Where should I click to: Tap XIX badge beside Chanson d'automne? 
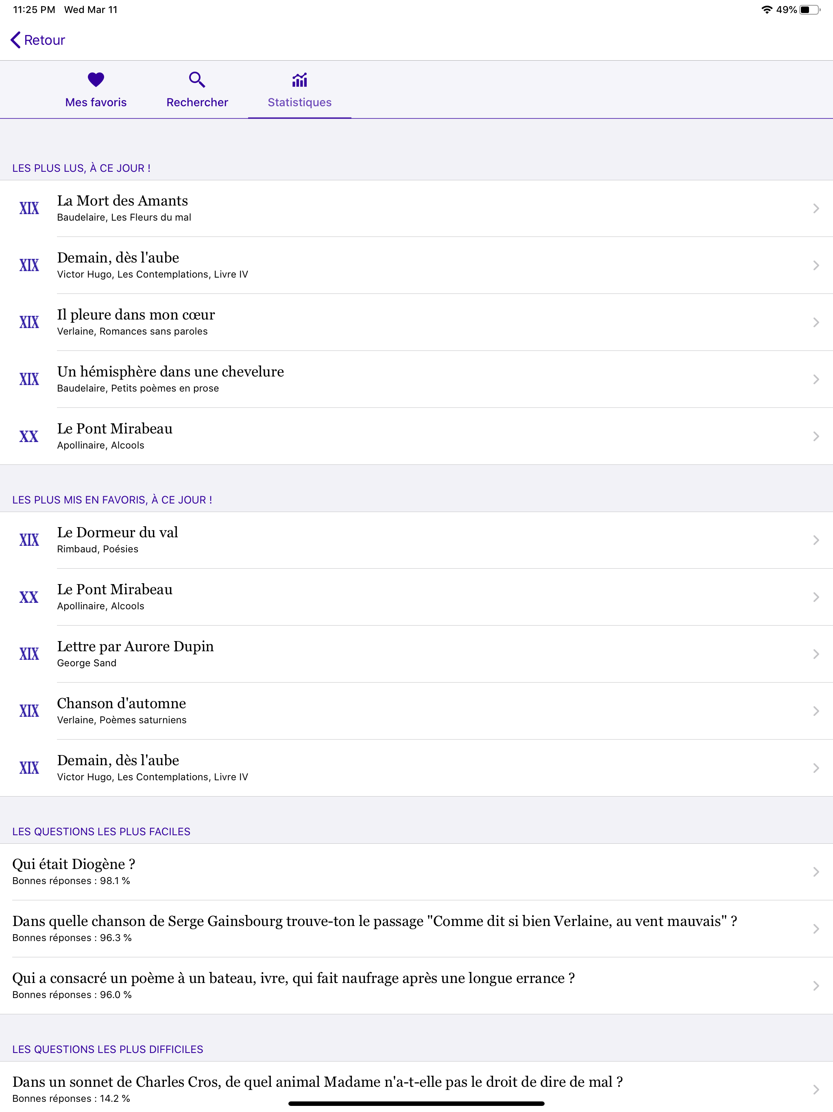(29, 711)
